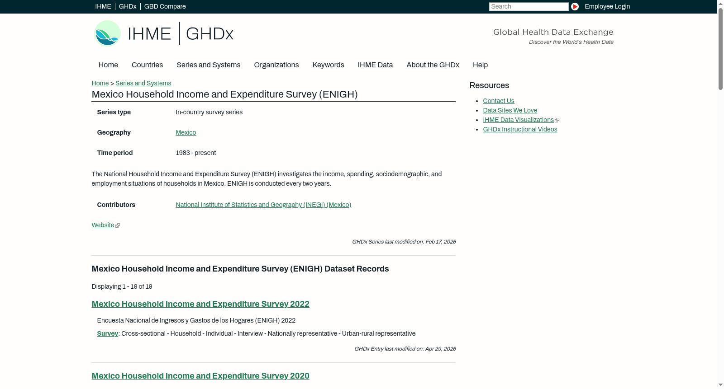Open Data Sites We Love link
Image resolution: width=724 pixels, height=389 pixels.
tap(510, 110)
